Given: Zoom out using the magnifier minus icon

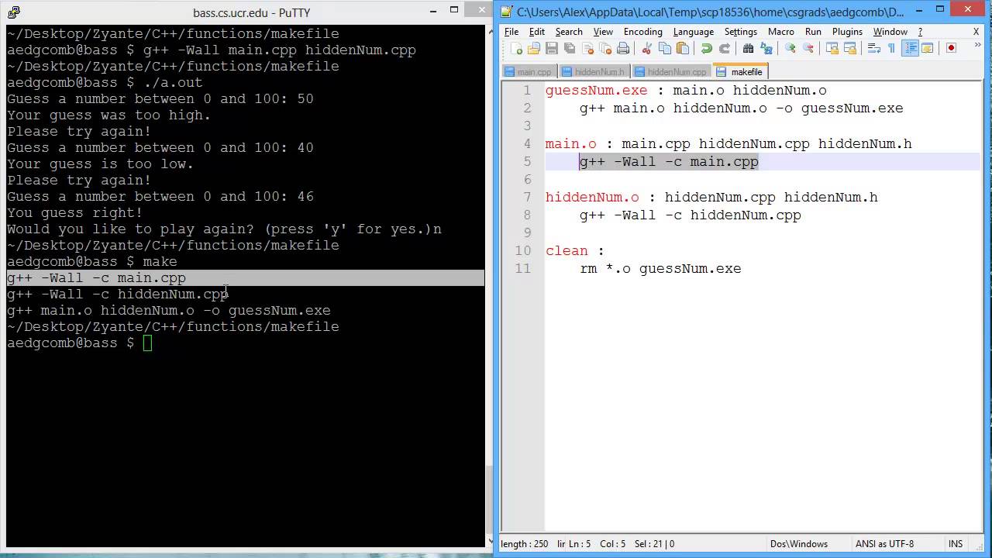Looking at the screenshot, I should pyautogui.click(x=808, y=48).
